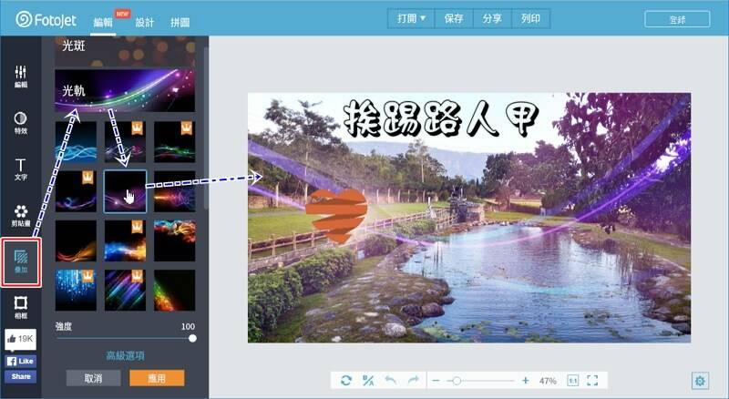Switch to the 拼圖 collage tab

[180, 23]
